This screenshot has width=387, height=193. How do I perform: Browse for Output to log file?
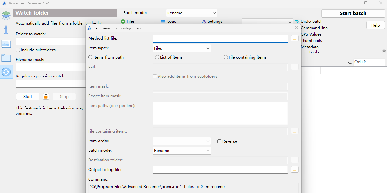[x=295, y=169]
